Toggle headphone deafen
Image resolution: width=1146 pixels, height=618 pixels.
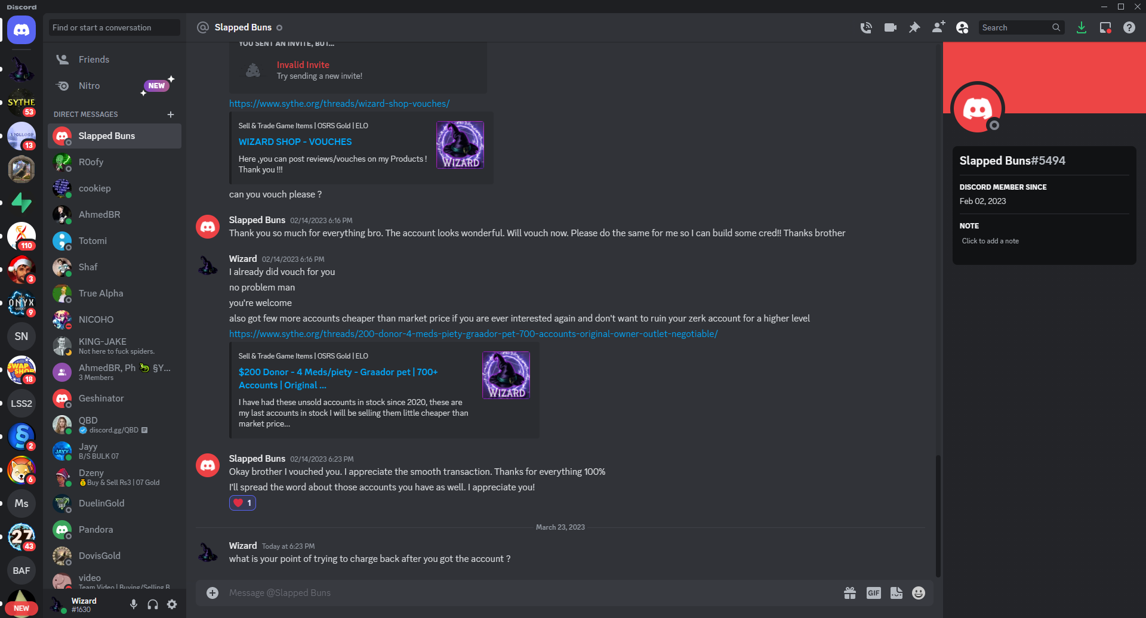pyautogui.click(x=153, y=604)
